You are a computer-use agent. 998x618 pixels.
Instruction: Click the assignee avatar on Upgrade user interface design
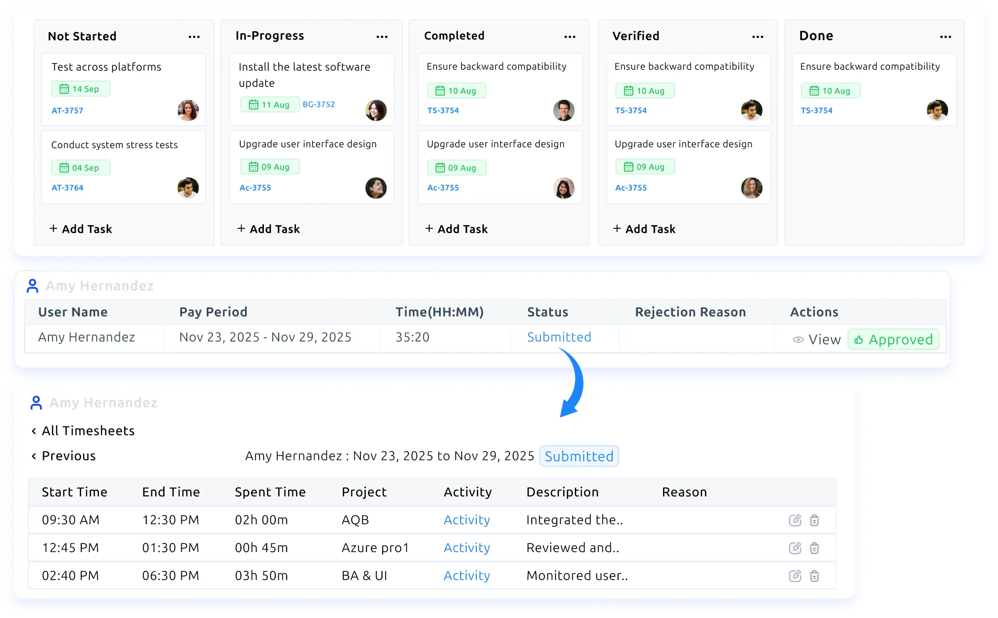click(376, 188)
